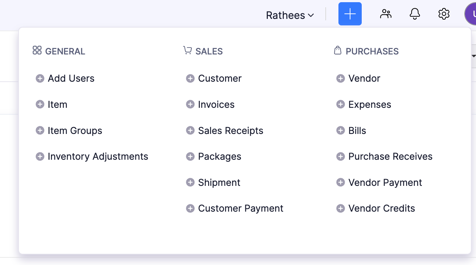Select Item Groups from General
Screen dimensions: 476x265
point(75,131)
